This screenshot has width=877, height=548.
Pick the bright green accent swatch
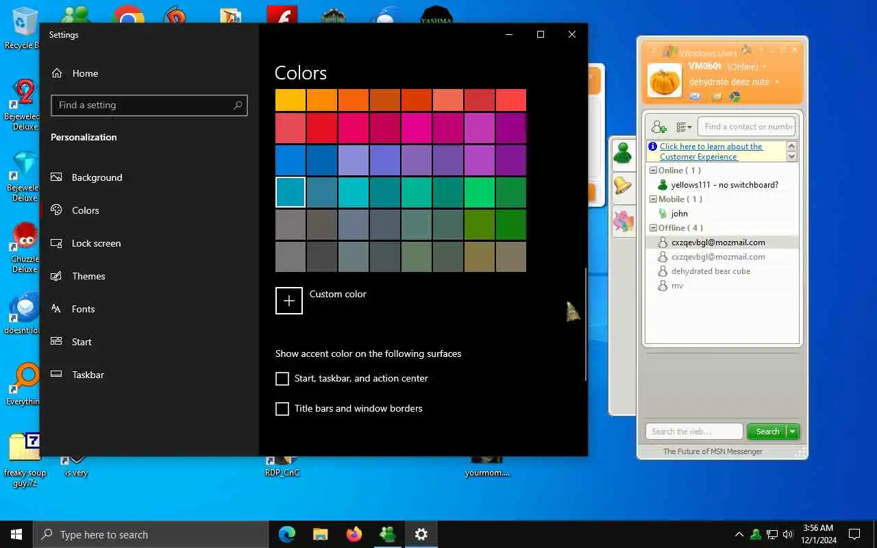480,192
